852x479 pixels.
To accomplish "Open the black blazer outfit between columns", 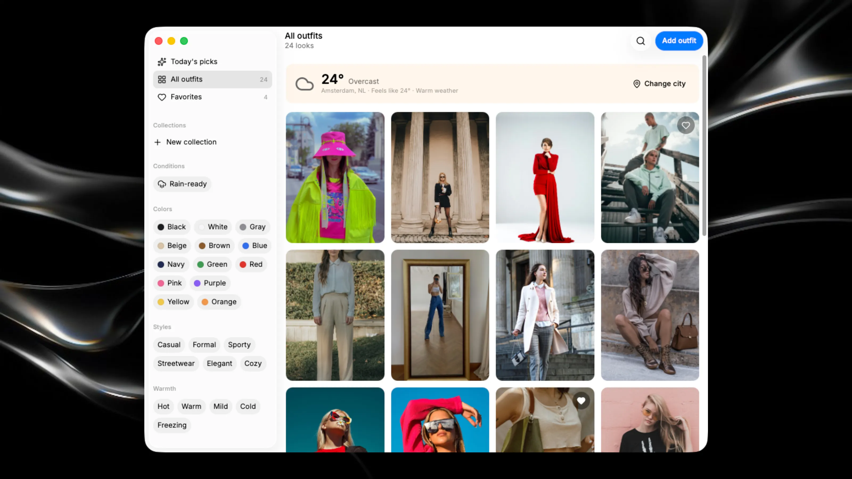I will click(x=440, y=177).
